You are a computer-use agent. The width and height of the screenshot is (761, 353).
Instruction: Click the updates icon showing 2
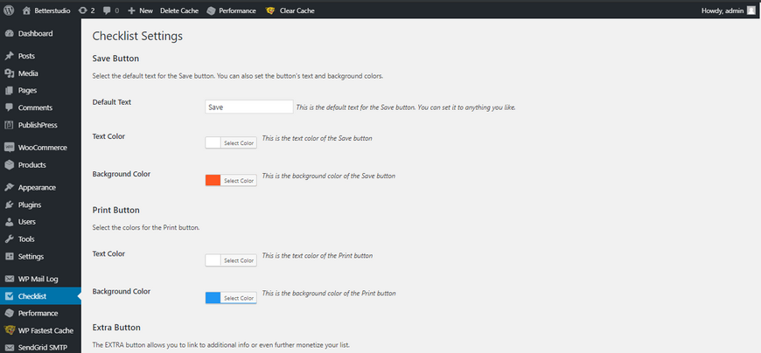(x=82, y=10)
